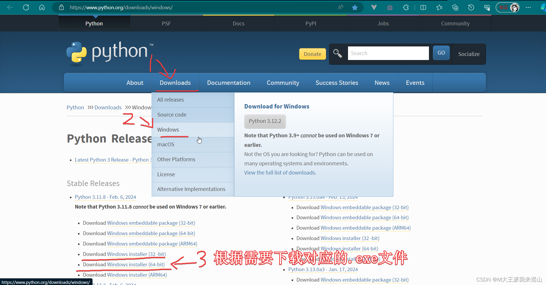Click the GO search button
This screenshot has height=285, width=546.
(441, 53)
